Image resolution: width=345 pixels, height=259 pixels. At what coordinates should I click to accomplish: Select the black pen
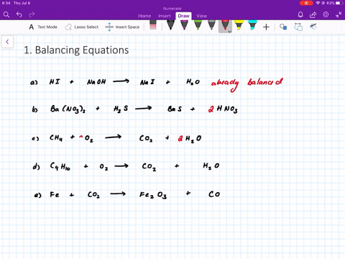click(x=170, y=25)
